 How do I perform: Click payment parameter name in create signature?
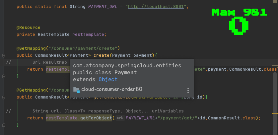click(x=143, y=55)
